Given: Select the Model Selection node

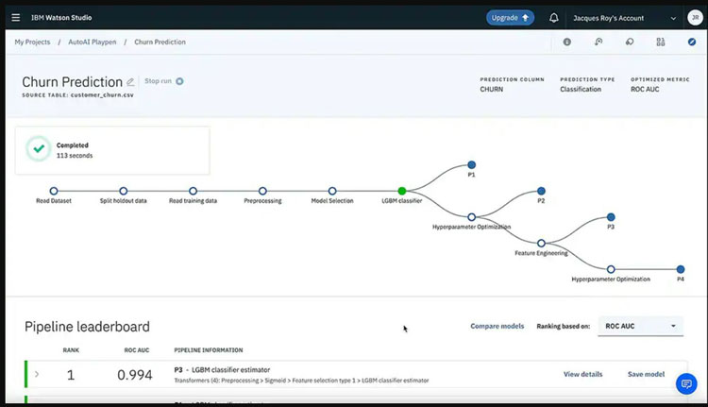Looking at the screenshot, I should (x=332, y=191).
